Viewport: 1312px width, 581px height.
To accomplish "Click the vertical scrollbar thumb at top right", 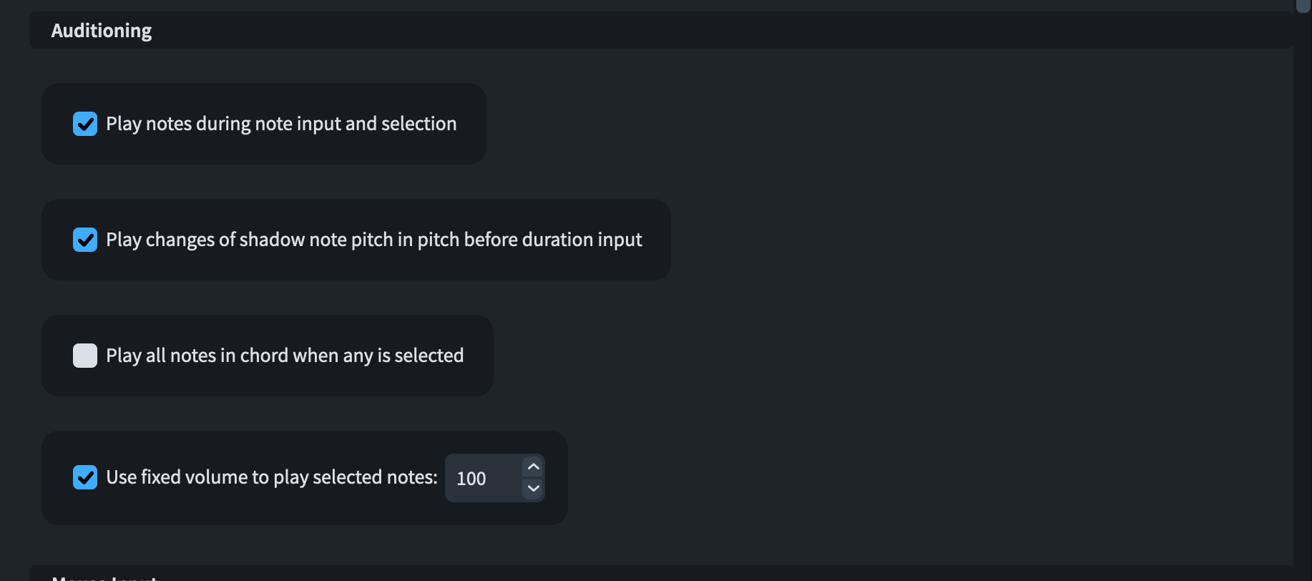I will click(1303, 5).
